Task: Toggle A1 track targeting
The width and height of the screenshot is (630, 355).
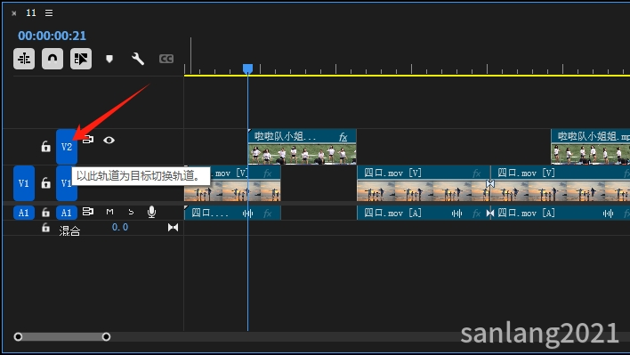Action: (x=67, y=213)
